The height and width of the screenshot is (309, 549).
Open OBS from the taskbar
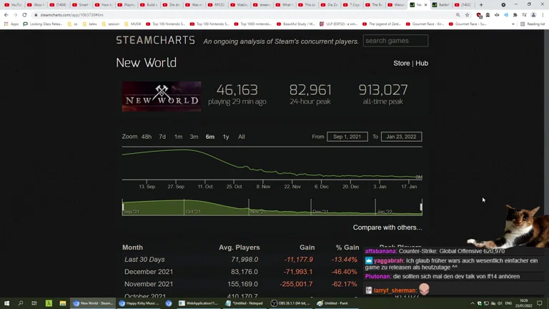(291, 303)
